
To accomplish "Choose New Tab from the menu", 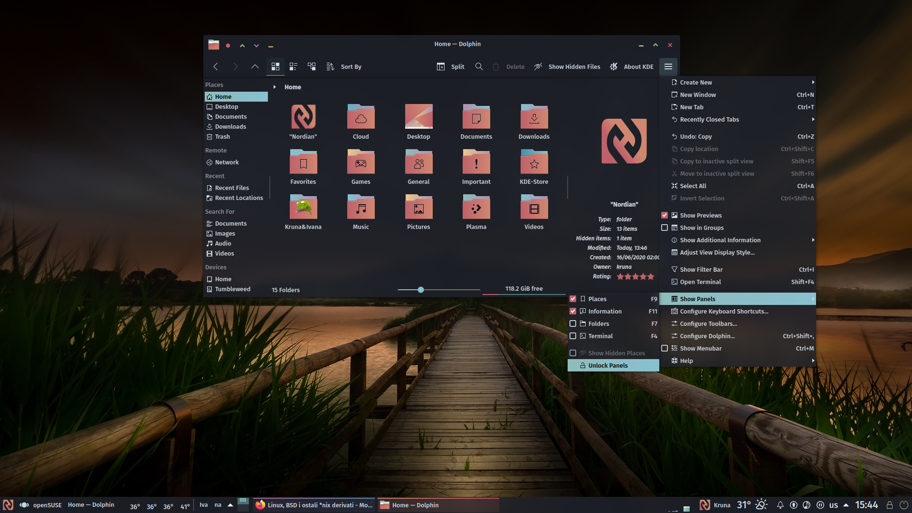I will tap(738, 107).
